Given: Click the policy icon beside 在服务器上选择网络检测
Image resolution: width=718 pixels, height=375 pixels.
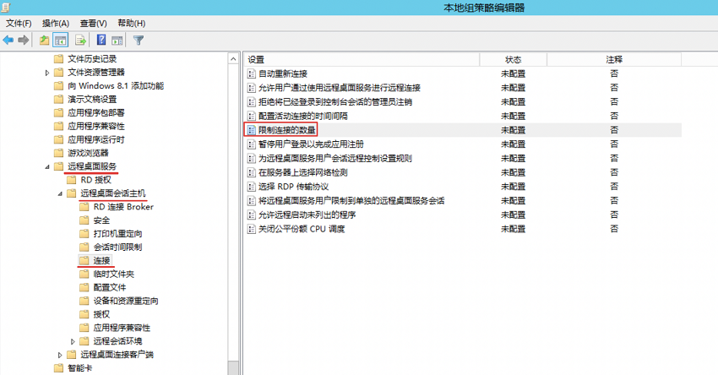Looking at the screenshot, I should 251,172.
